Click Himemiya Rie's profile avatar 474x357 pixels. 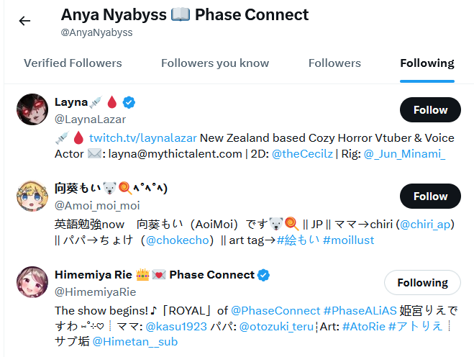[32, 282]
